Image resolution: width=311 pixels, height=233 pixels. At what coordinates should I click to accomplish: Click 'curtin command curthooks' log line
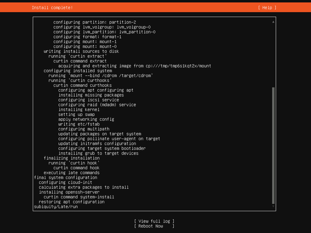[82, 85]
